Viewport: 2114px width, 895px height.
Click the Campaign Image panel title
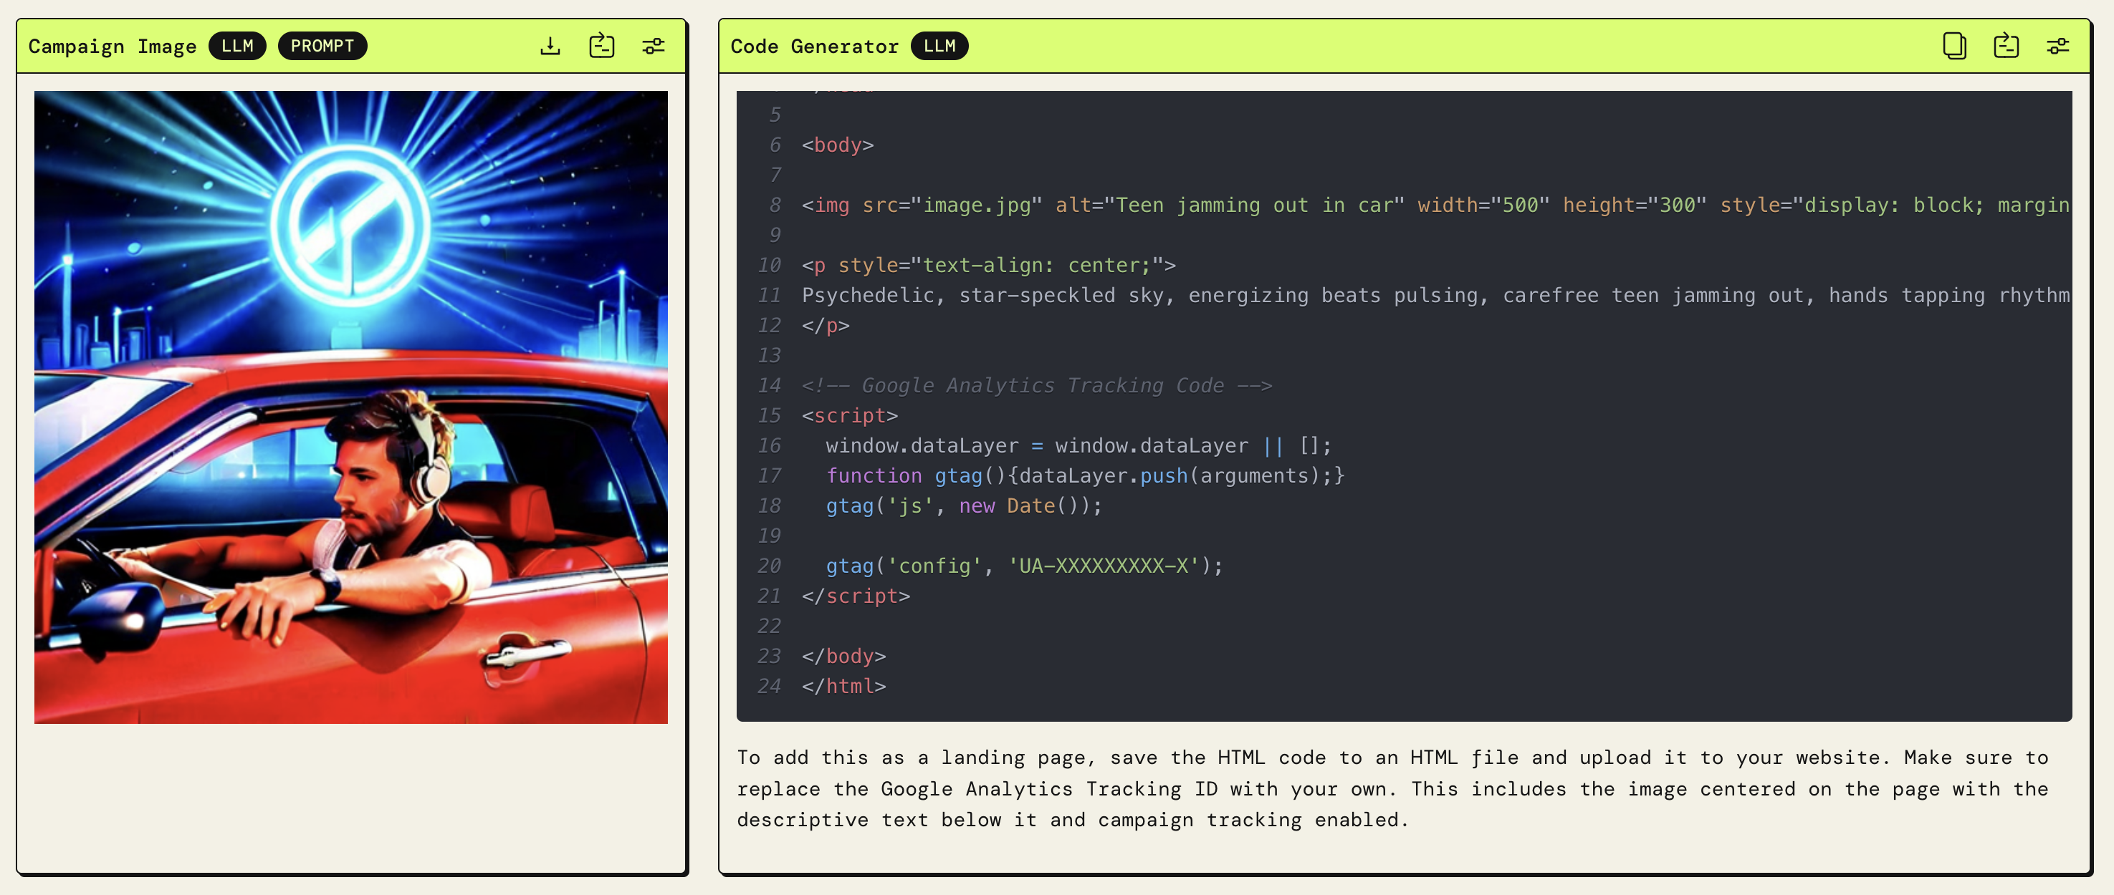tap(113, 47)
